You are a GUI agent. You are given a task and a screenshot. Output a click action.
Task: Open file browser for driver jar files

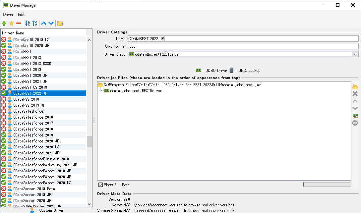(x=355, y=87)
